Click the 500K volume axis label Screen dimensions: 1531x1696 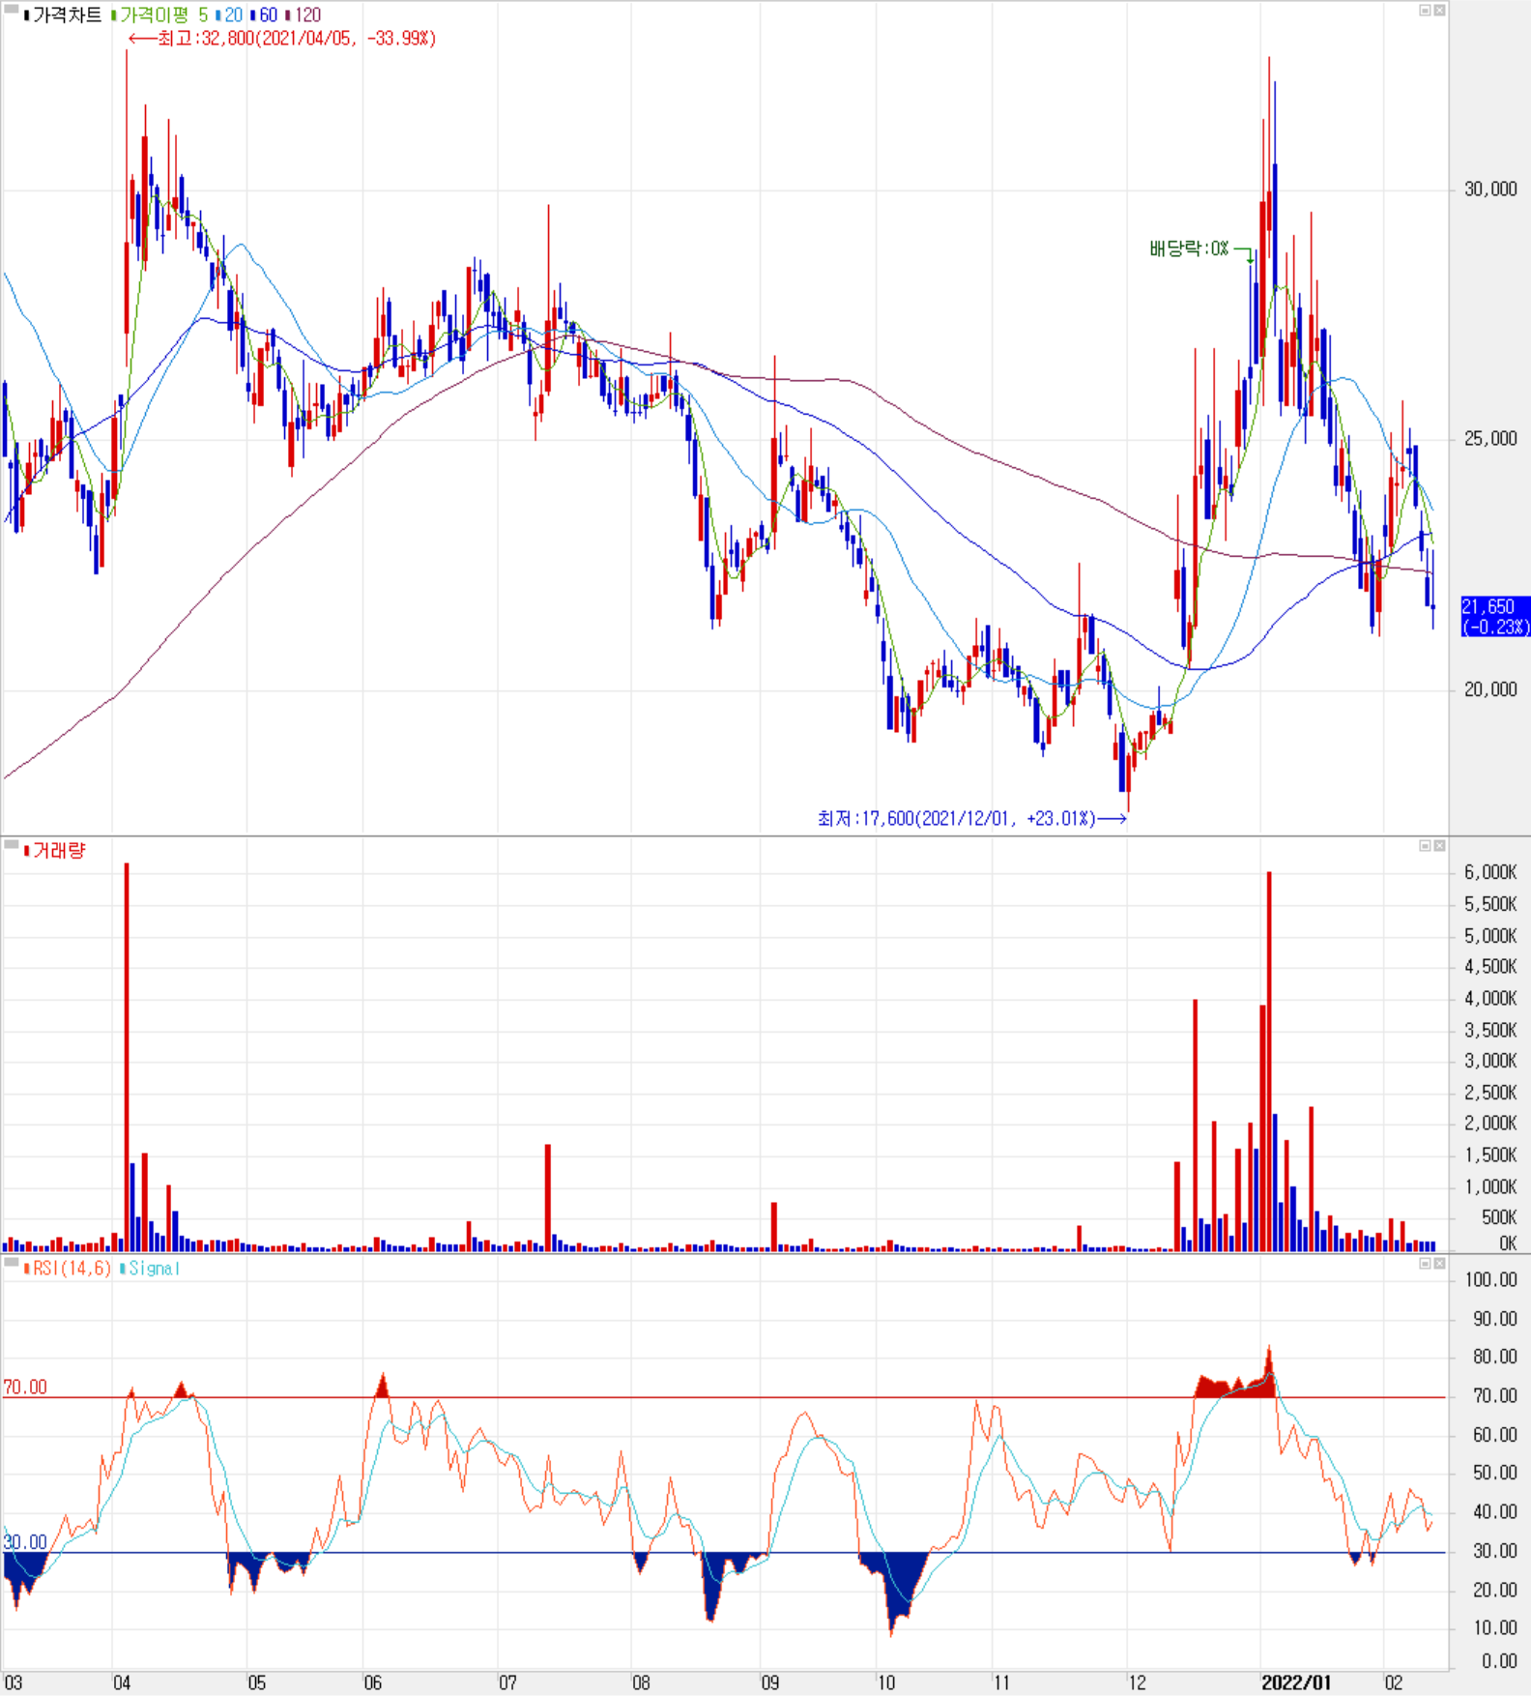(x=1499, y=1217)
